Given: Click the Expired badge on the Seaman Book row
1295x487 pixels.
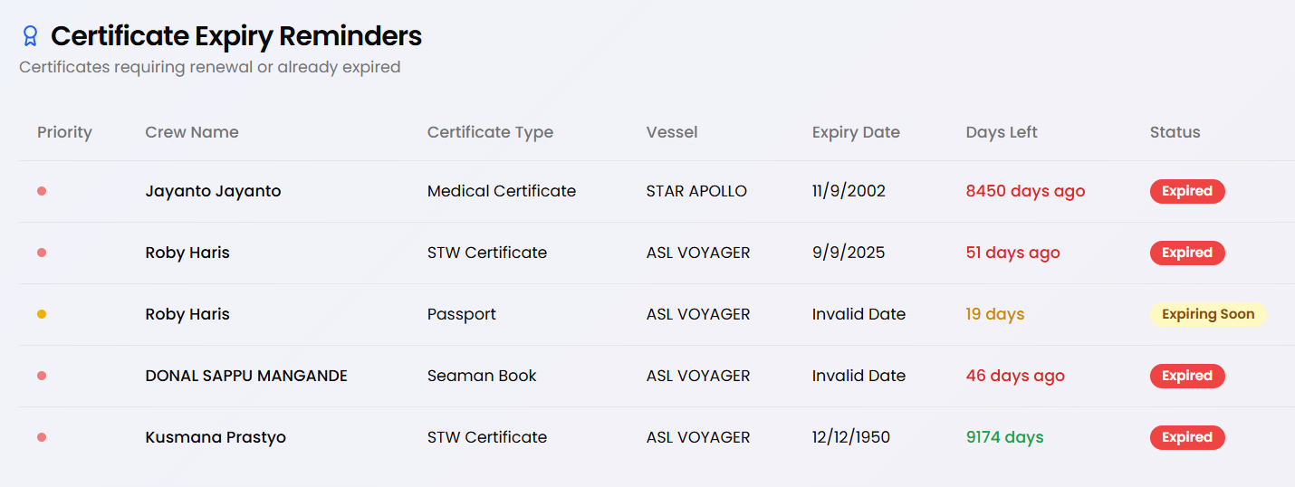Looking at the screenshot, I should point(1186,376).
